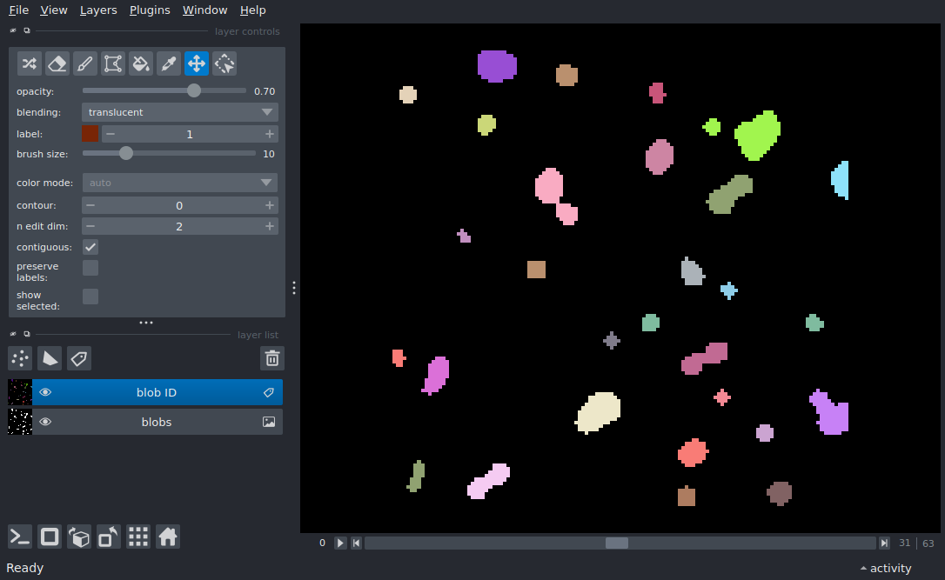945x580 pixels.
Task: Toggle grid mode
Action: [138, 537]
